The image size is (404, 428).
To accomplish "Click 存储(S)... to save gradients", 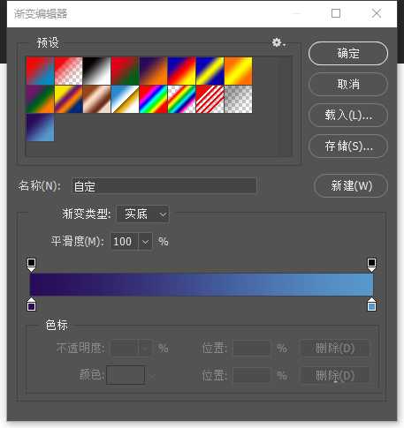I will click(x=348, y=146).
